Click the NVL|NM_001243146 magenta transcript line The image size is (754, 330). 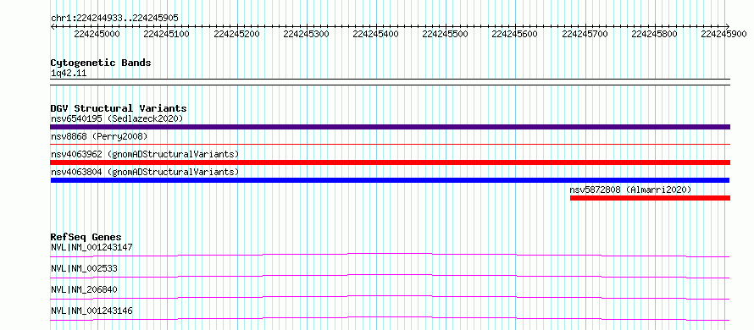click(x=390, y=318)
